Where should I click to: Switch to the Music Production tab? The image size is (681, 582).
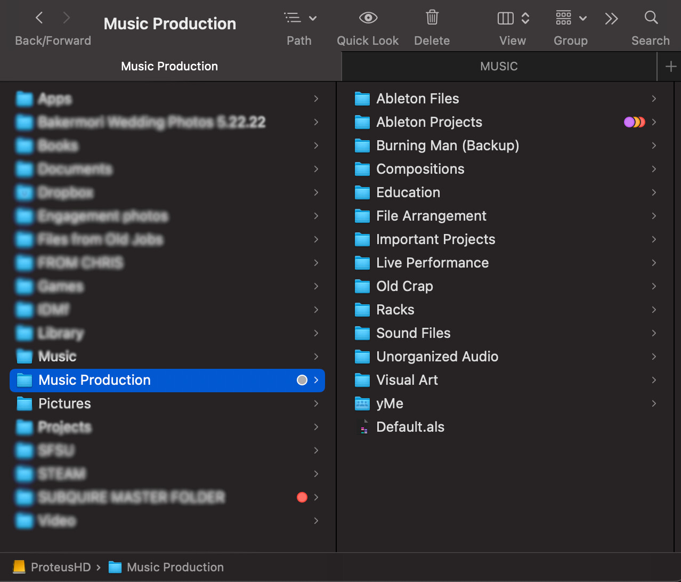click(169, 67)
